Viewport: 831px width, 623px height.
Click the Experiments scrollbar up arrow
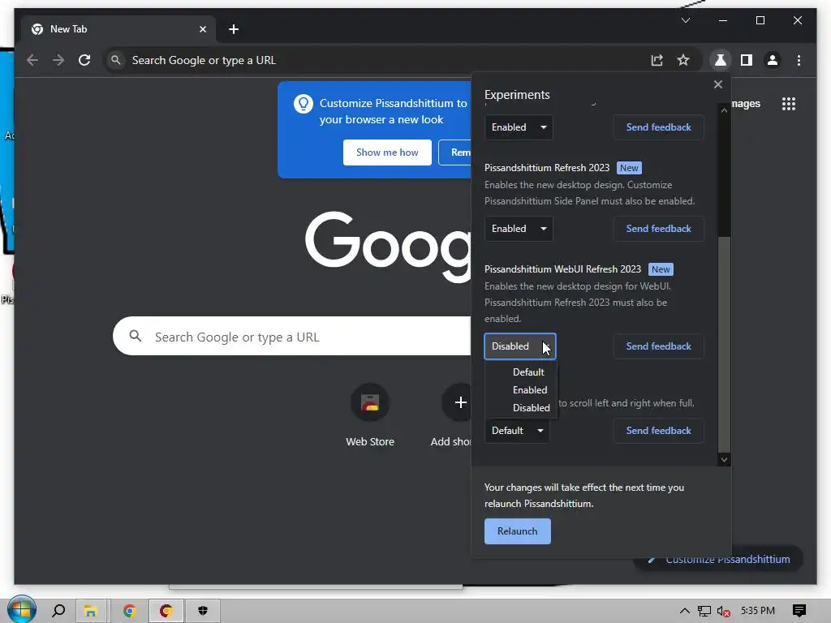click(724, 110)
